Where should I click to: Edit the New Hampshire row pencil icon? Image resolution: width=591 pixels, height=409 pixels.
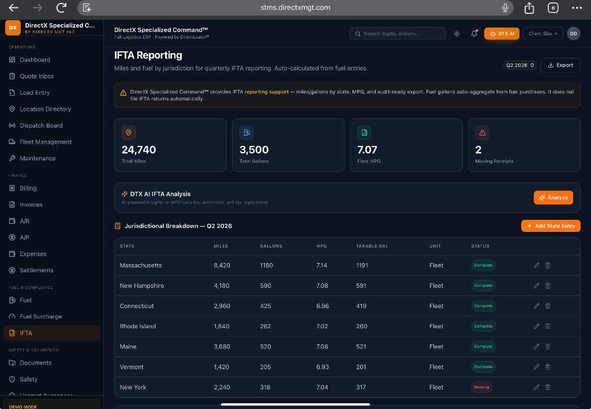tap(536, 286)
